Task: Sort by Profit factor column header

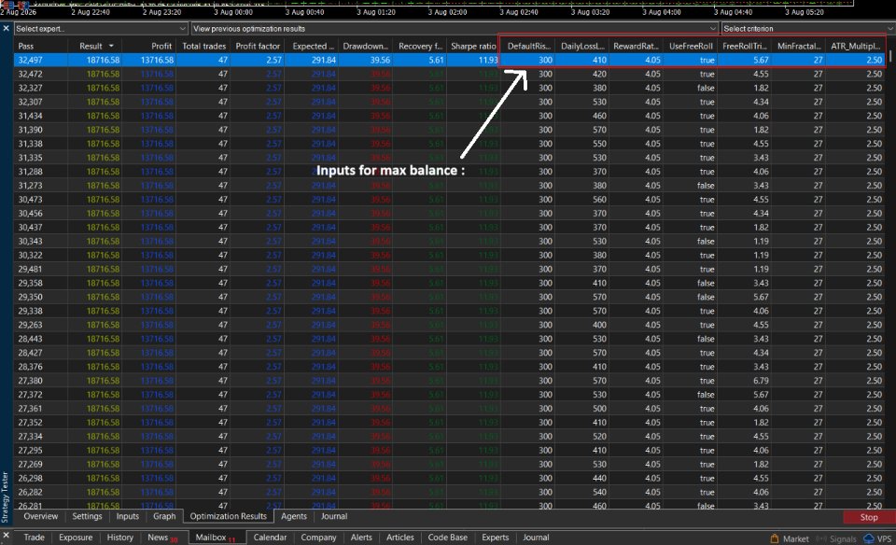Action: 258,46
